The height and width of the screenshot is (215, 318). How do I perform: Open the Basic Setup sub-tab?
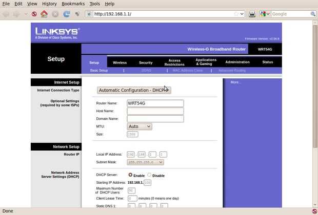[x=99, y=71]
